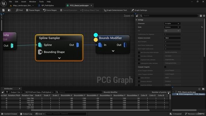Click Spline input pin on Spline Sampler

40,45
